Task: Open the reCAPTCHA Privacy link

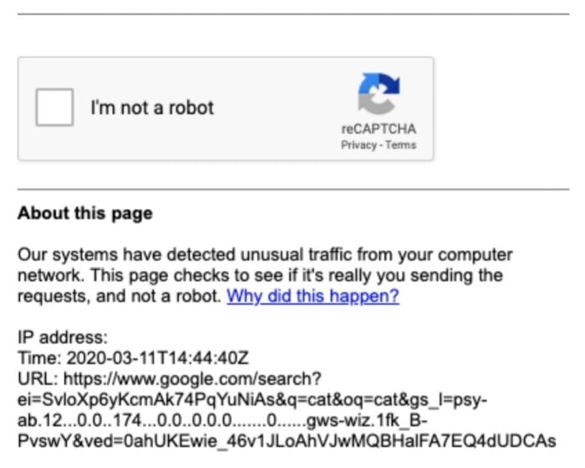Action: point(358,145)
